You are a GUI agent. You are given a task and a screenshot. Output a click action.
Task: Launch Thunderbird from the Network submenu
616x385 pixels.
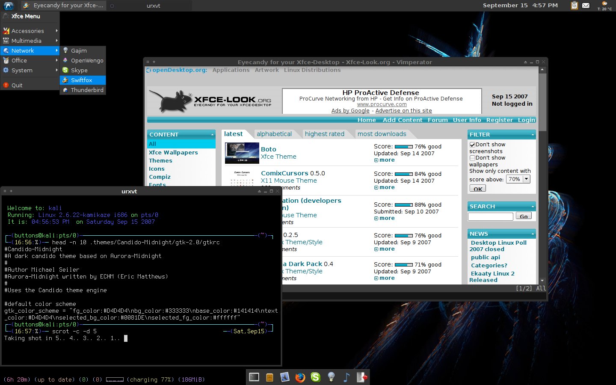click(83, 90)
